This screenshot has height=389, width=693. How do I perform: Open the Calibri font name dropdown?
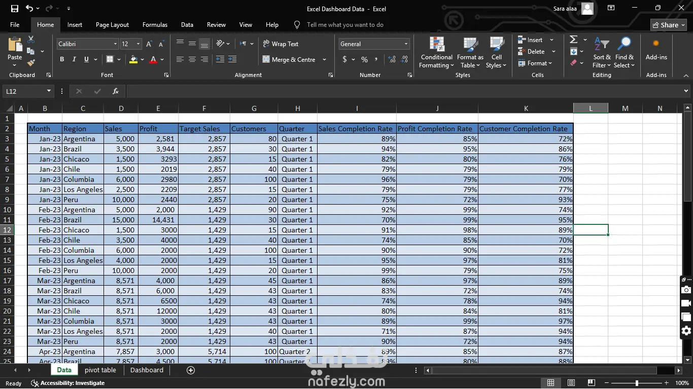click(x=115, y=44)
